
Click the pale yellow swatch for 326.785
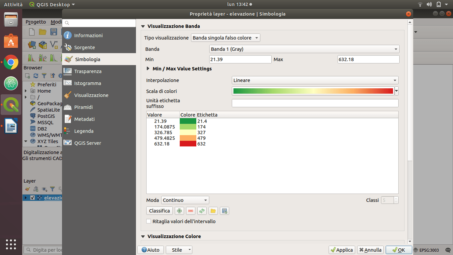(188, 132)
